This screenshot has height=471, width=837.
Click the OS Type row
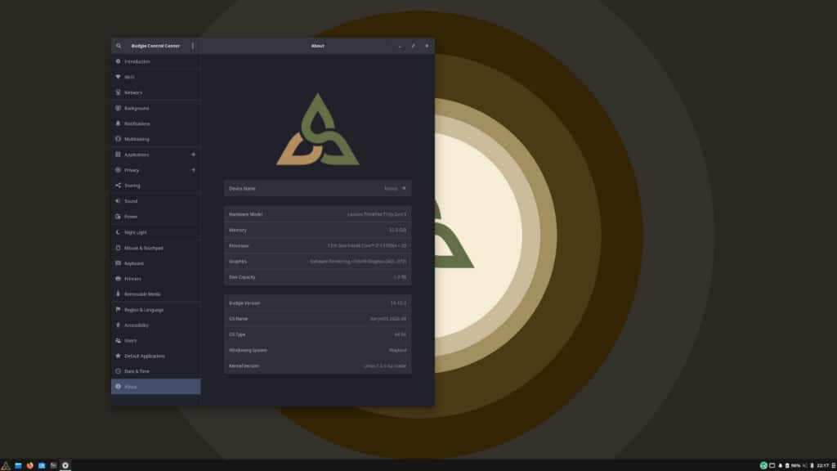[x=318, y=334]
